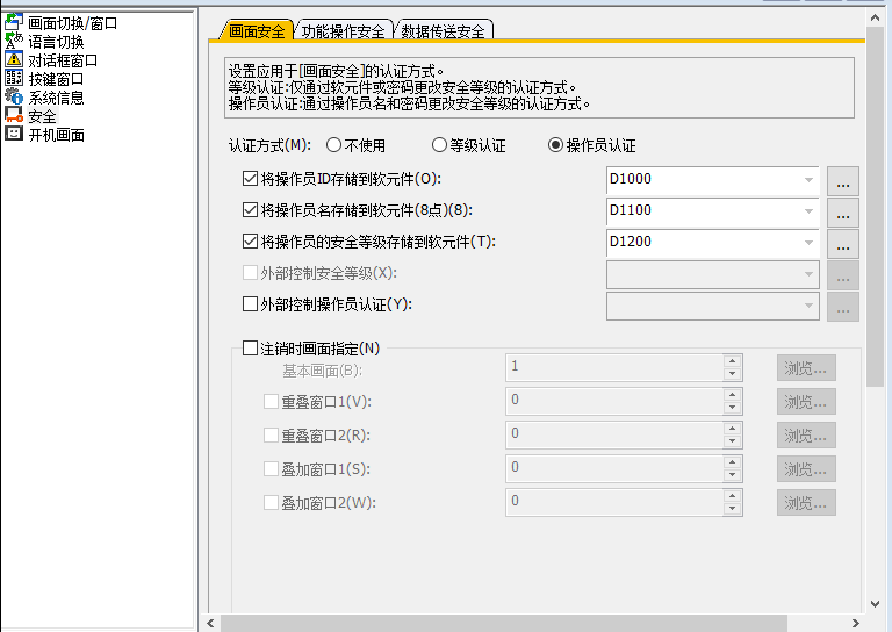
Task: Click the 语言切换 icon in sidebar
Action: (x=13, y=41)
